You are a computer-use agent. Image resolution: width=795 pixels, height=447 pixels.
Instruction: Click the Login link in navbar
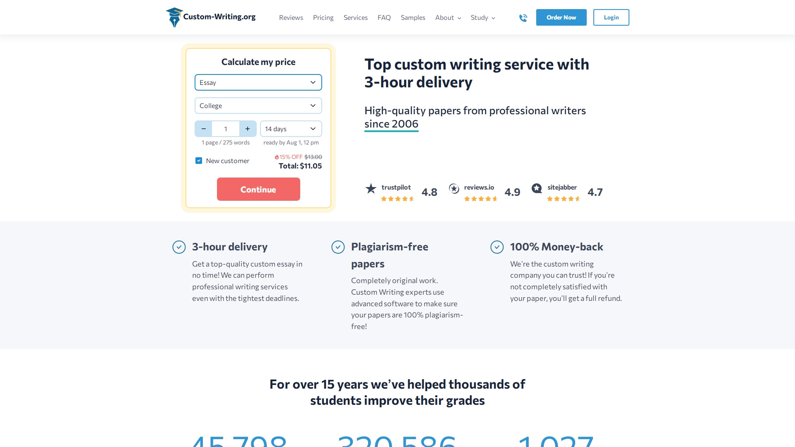pos(611,17)
